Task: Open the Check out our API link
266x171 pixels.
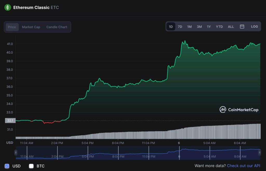Action: tap(243, 166)
